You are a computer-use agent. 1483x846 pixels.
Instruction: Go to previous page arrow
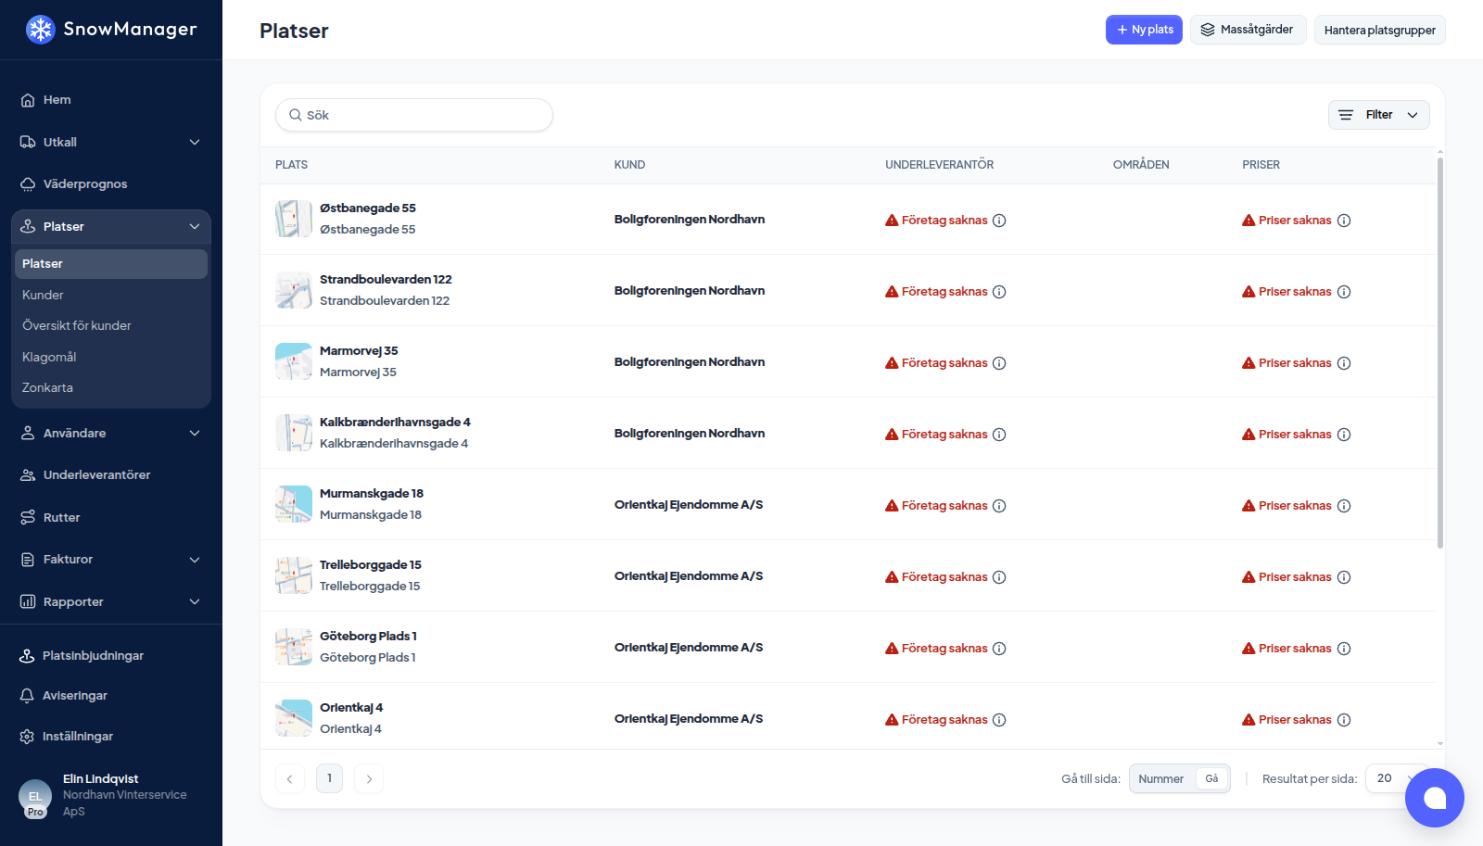pyautogui.click(x=289, y=778)
